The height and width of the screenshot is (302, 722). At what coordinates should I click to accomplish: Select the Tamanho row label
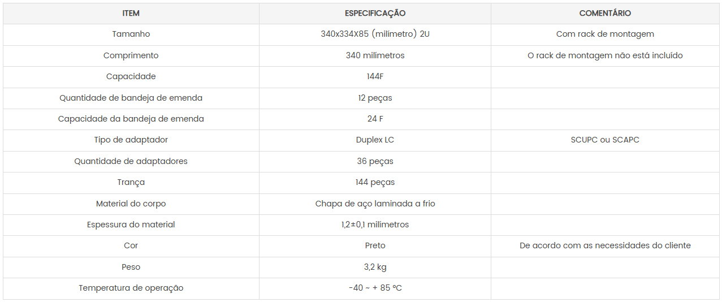coord(131,34)
